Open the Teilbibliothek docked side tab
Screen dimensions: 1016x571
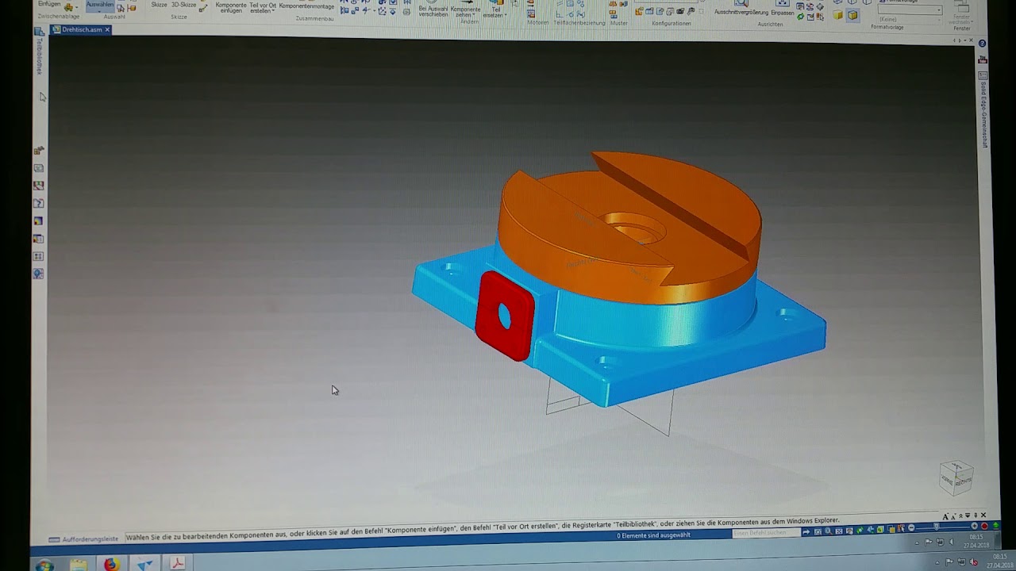pos(39,56)
